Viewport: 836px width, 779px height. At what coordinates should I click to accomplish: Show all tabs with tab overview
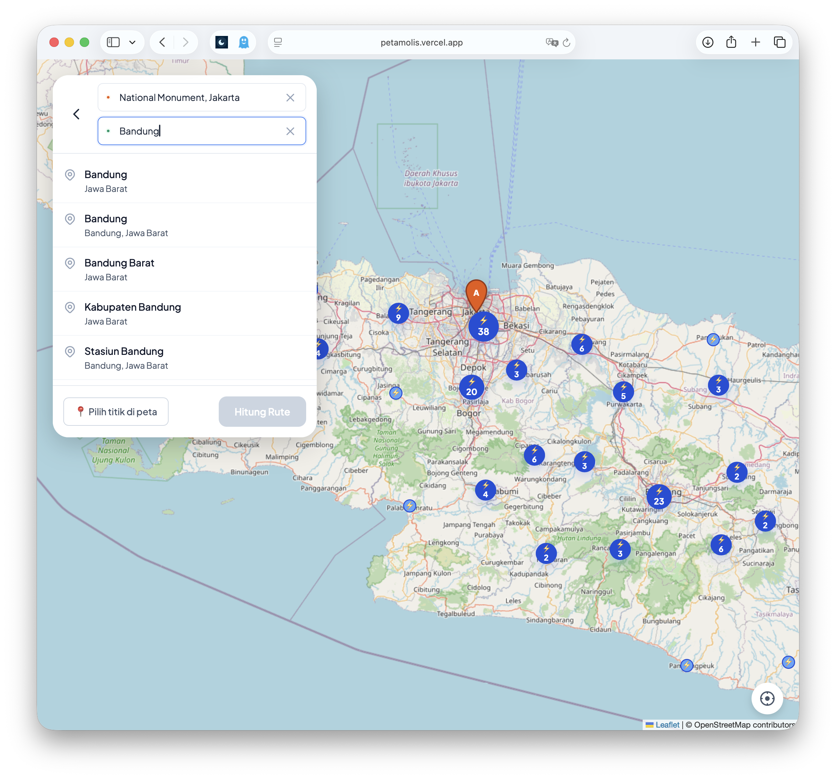[780, 42]
